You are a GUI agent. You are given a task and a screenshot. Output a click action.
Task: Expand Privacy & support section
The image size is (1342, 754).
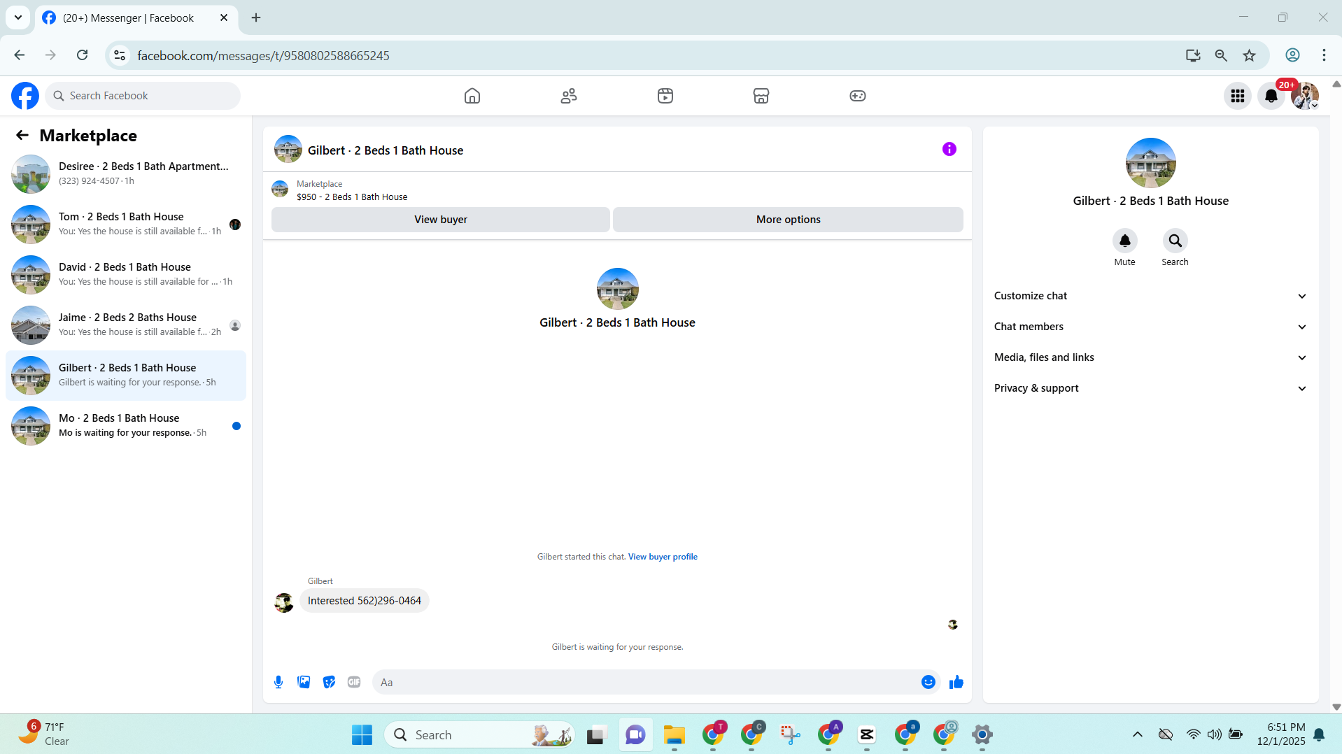tap(1150, 388)
